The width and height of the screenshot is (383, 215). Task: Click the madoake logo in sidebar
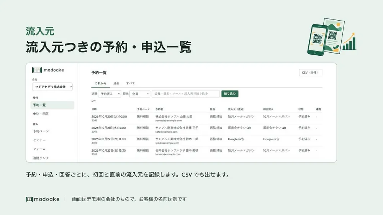[x=48, y=70]
